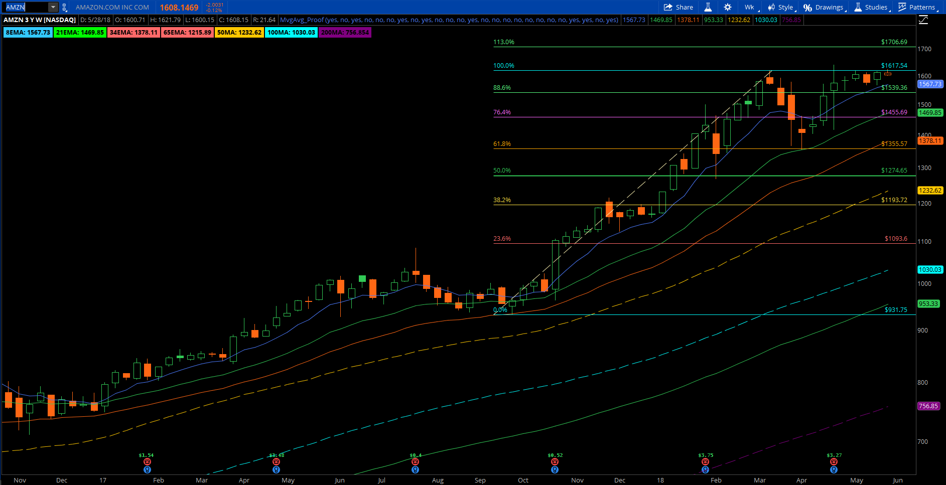Click the 0.0% Fibonacci level label

tap(500, 310)
